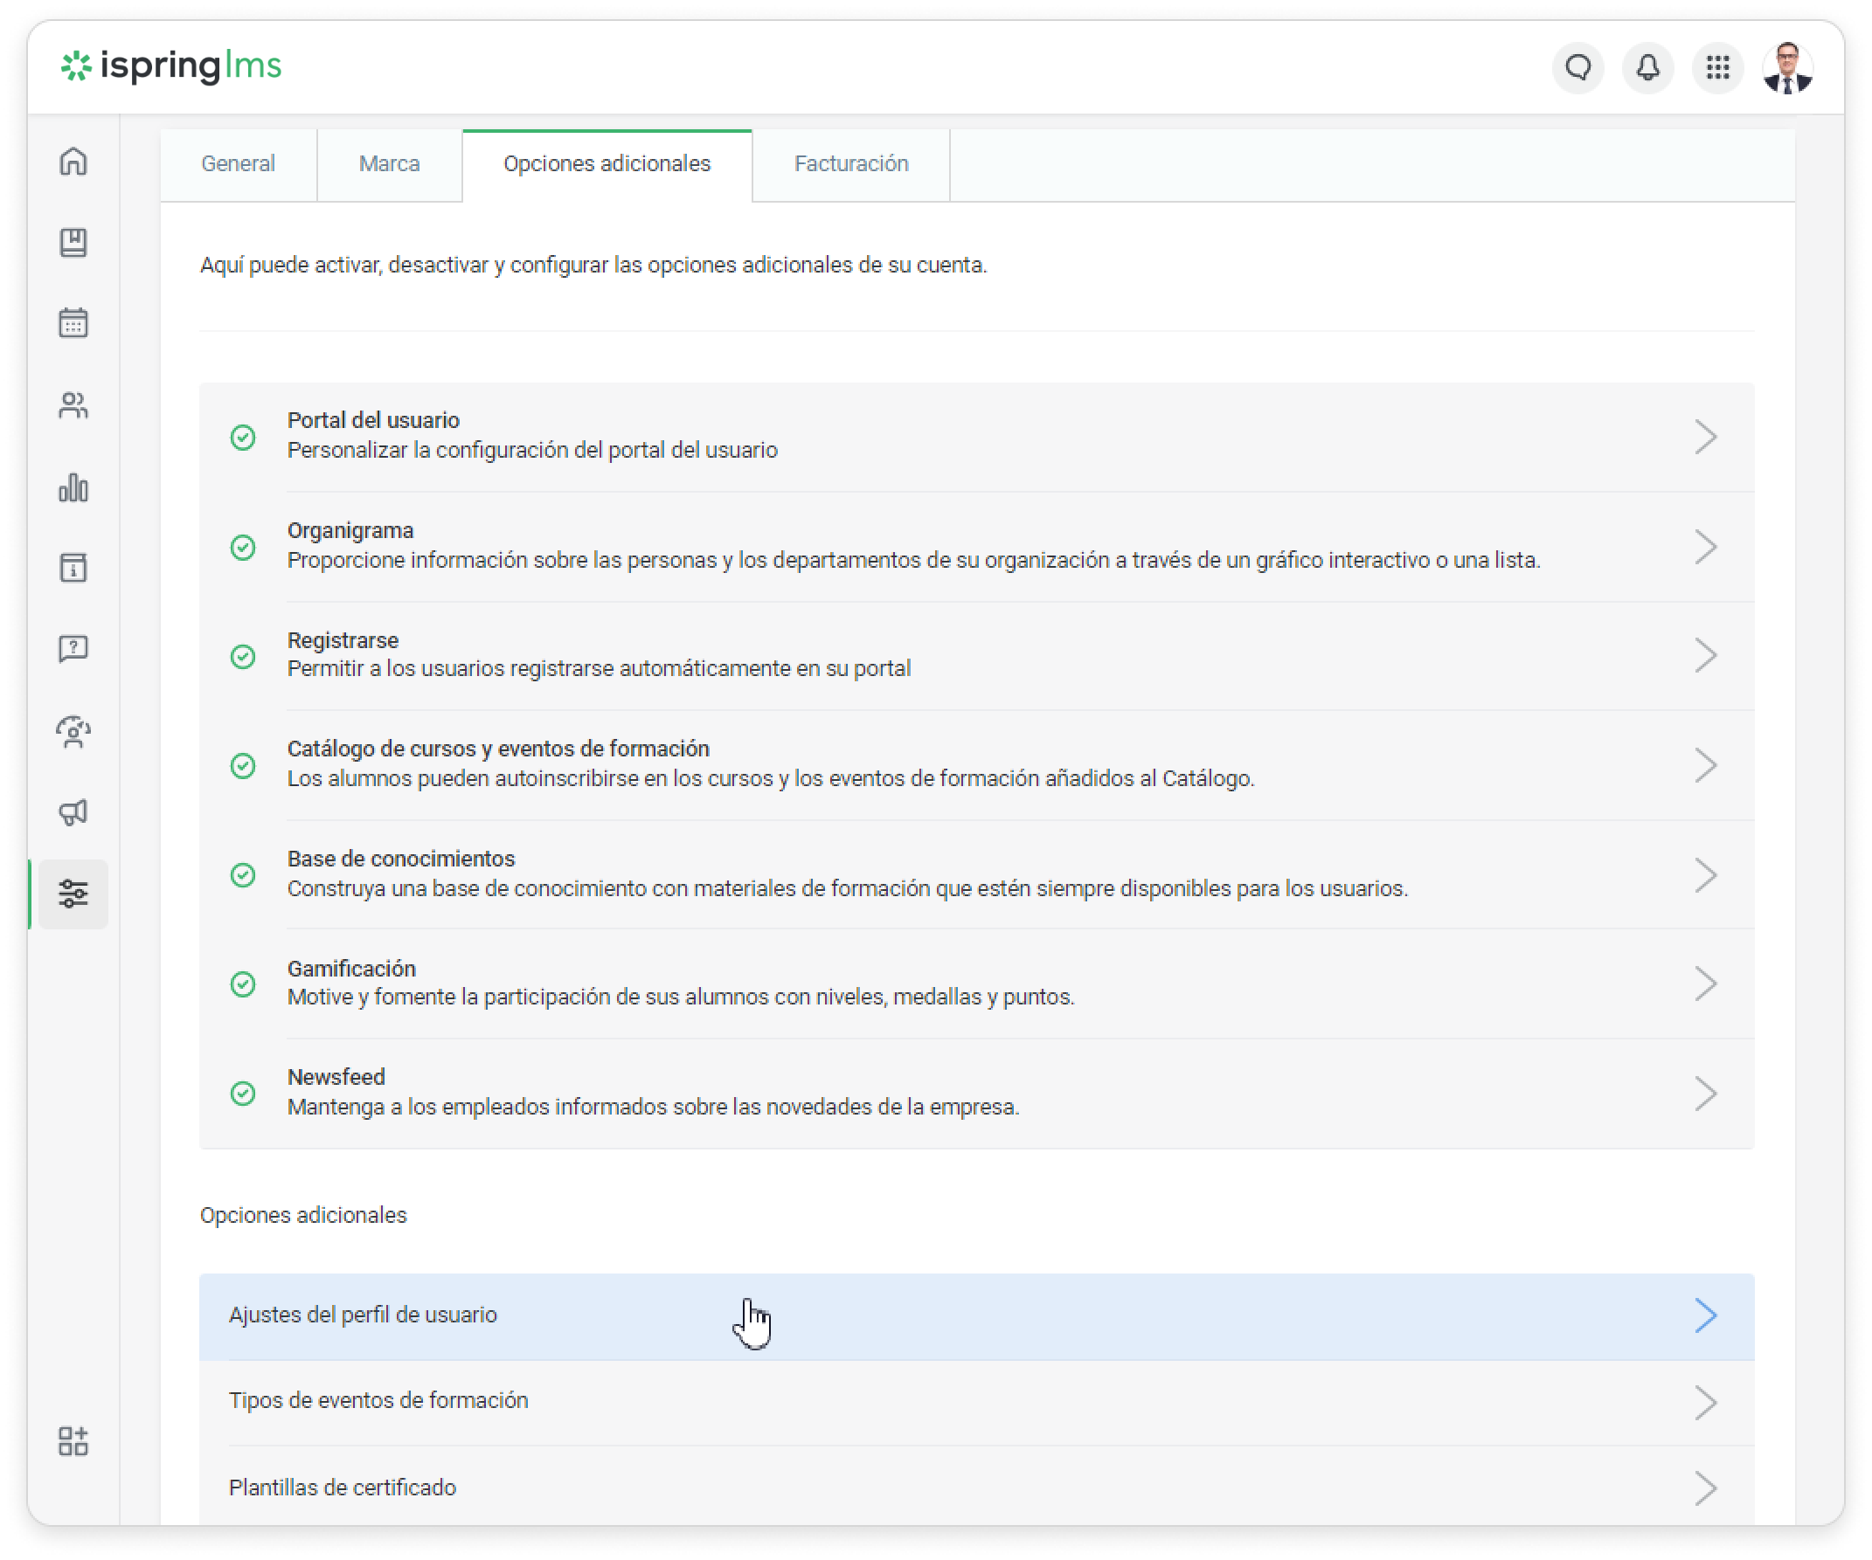1872x1560 pixels.
Task: Open Ajustes del perfil de usuario
Action: [x=363, y=1315]
